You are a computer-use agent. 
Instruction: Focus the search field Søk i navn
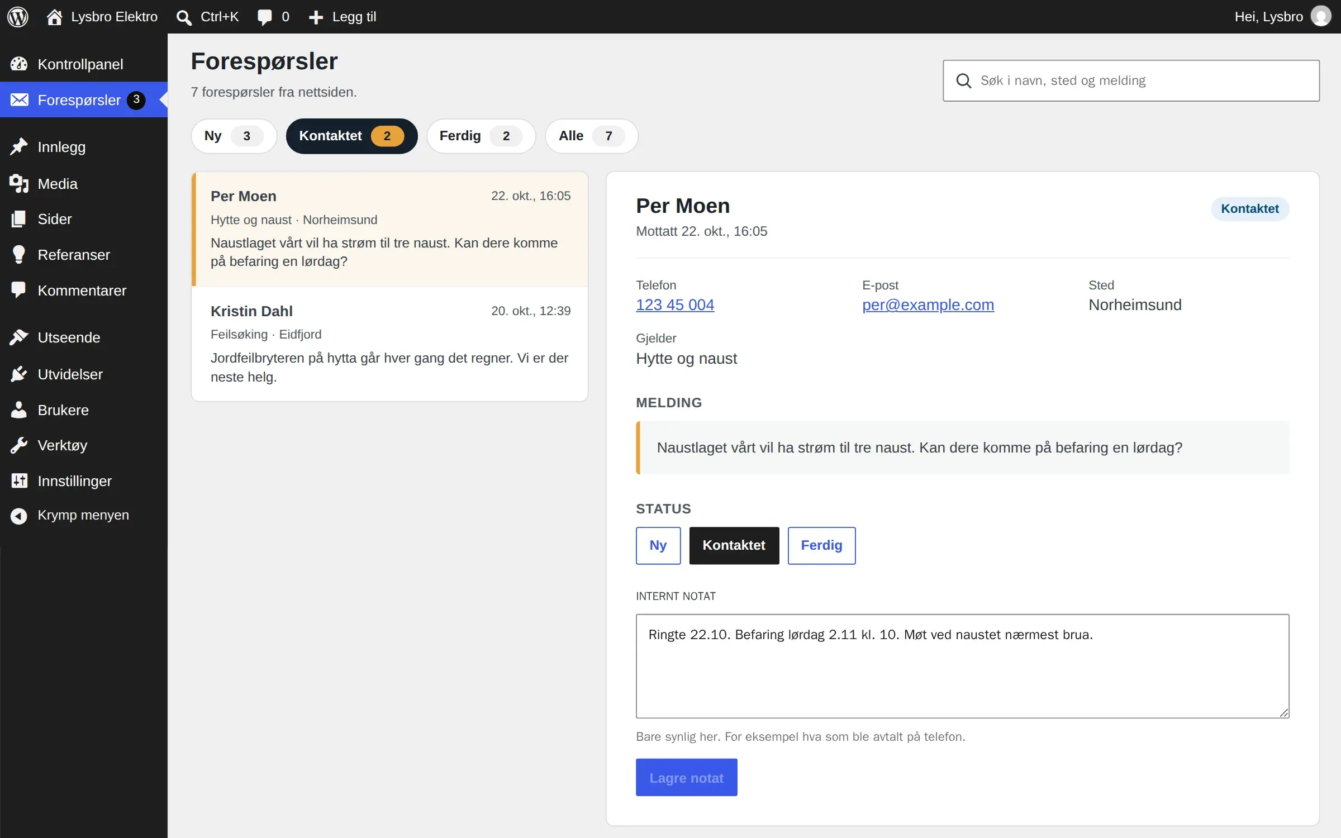1131,80
